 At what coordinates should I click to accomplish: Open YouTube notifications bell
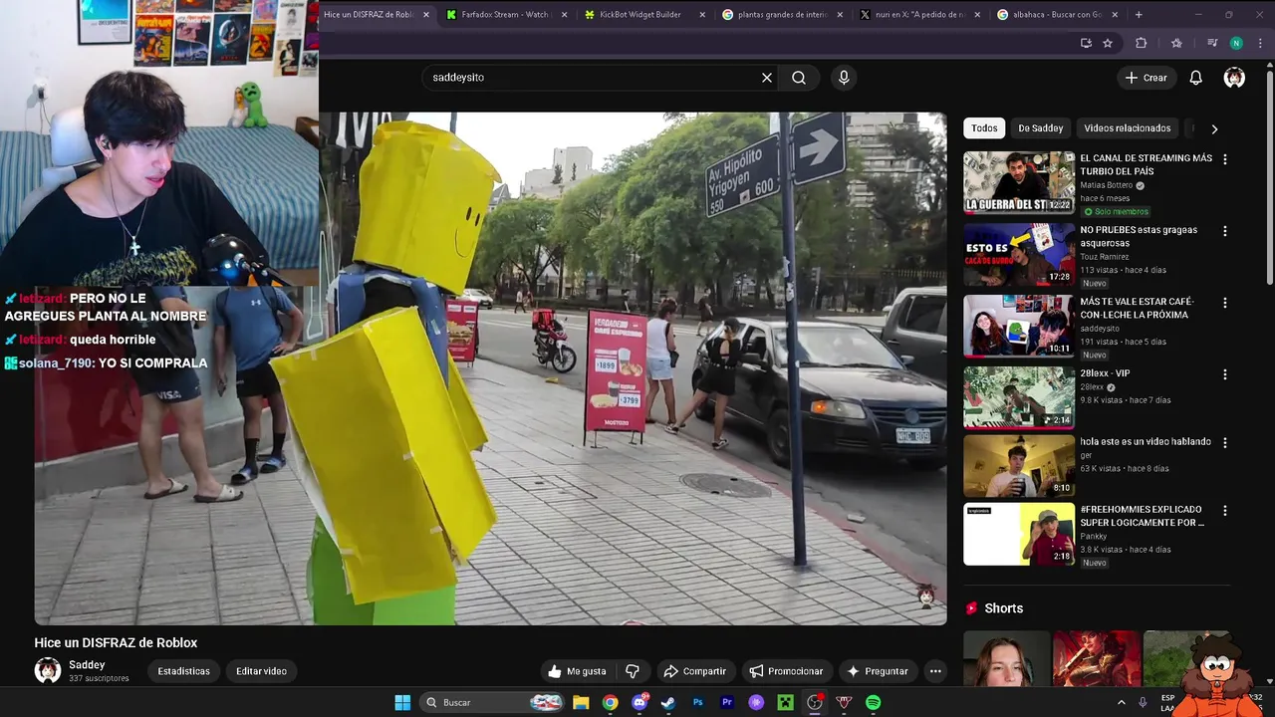click(1195, 78)
